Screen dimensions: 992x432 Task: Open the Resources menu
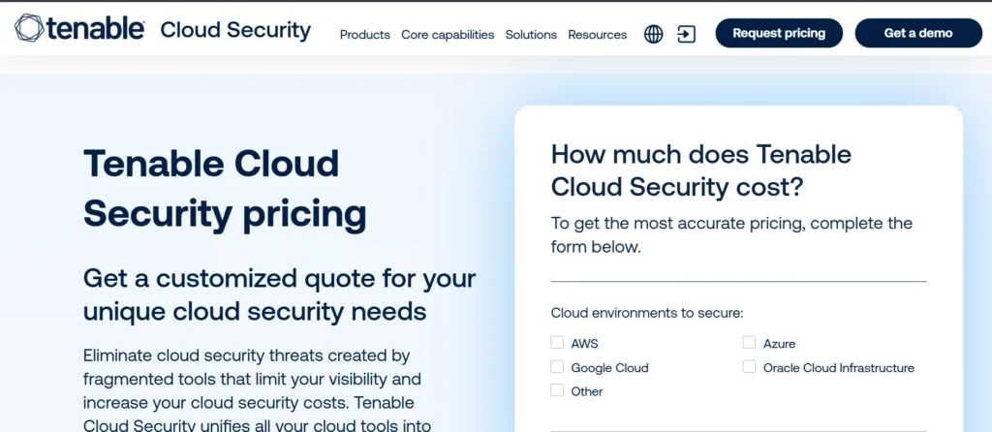click(597, 35)
